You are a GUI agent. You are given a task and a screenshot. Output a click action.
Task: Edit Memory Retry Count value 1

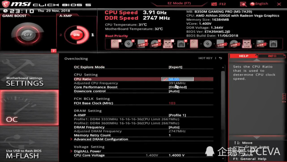[170, 135]
